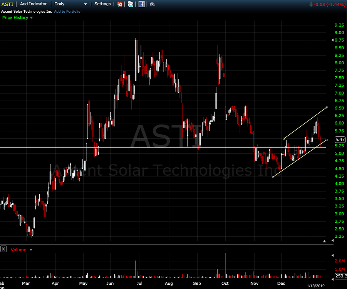Expand the Volume indicator dropdown arrow

31,250
